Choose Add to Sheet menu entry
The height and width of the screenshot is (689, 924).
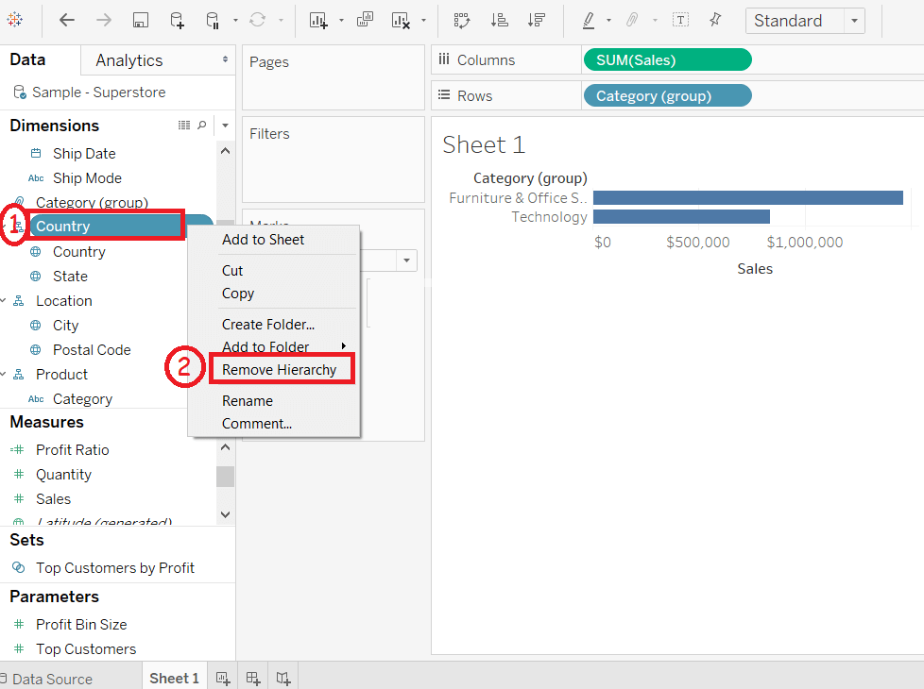[264, 240]
